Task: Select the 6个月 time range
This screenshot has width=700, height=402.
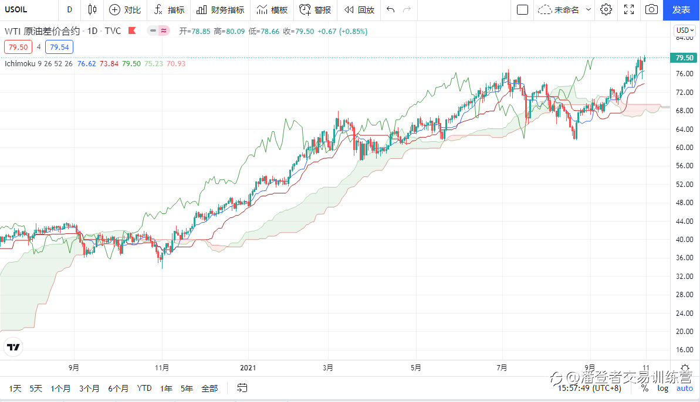Action: (x=118, y=388)
